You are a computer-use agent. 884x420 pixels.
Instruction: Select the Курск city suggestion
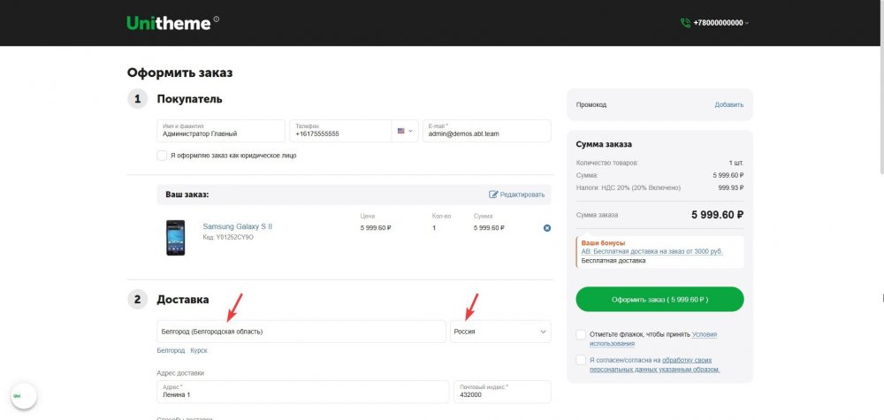(x=198, y=351)
